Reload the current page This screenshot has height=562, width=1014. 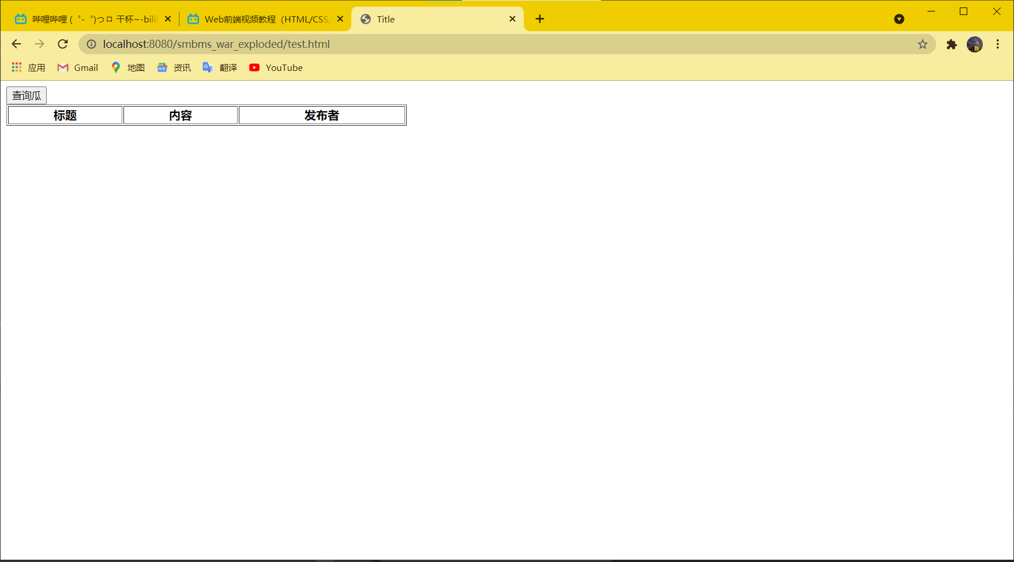click(x=63, y=44)
